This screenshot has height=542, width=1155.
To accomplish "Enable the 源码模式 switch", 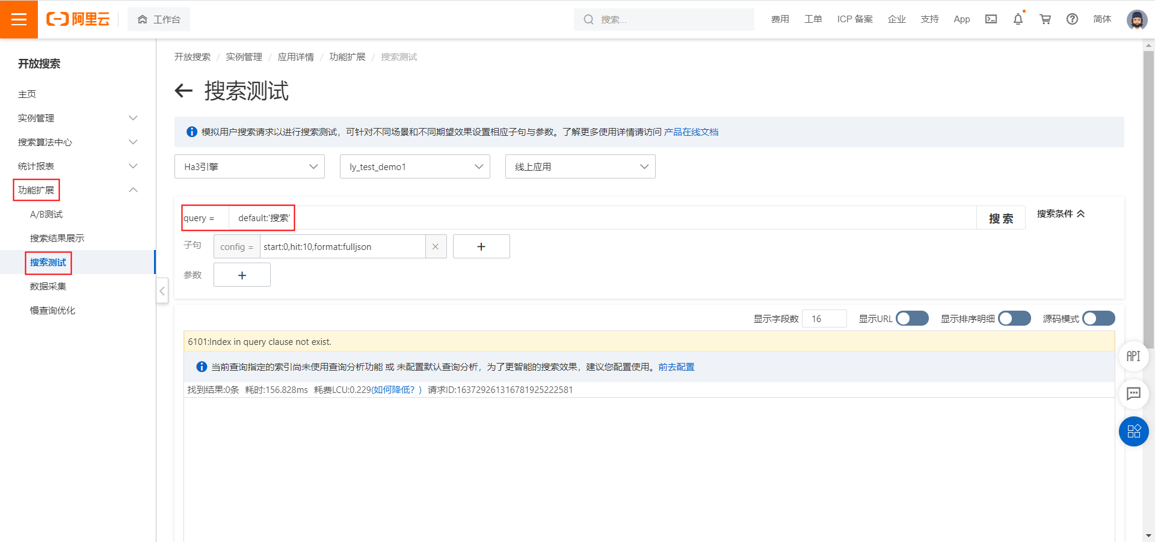I will (1098, 318).
